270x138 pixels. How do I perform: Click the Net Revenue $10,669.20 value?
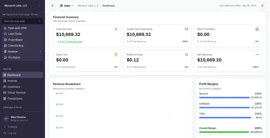(210, 60)
